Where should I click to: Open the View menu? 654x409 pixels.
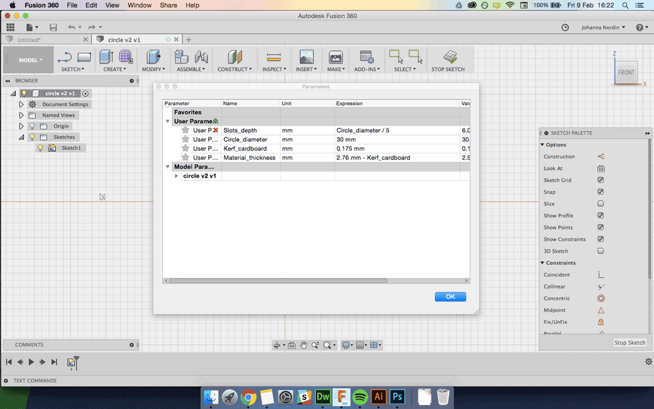[x=112, y=5]
